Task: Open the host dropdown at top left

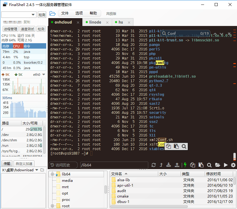Action: coord(33,15)
